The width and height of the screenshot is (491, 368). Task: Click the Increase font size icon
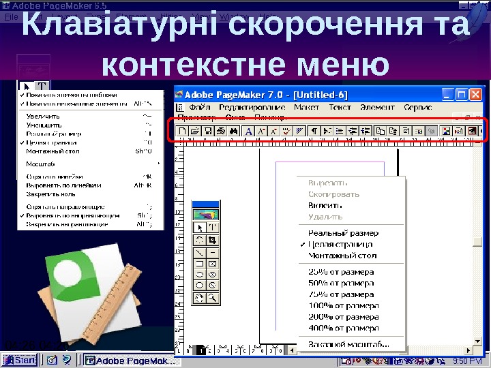261,130
